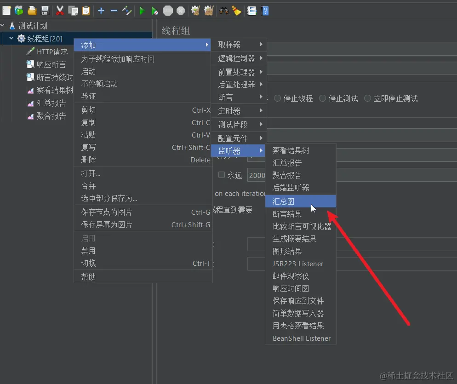Image resolution: width=457 pixels, height=384 pixels.
Task: Start the test with green play icon
Action: click(x=142, y=11)
